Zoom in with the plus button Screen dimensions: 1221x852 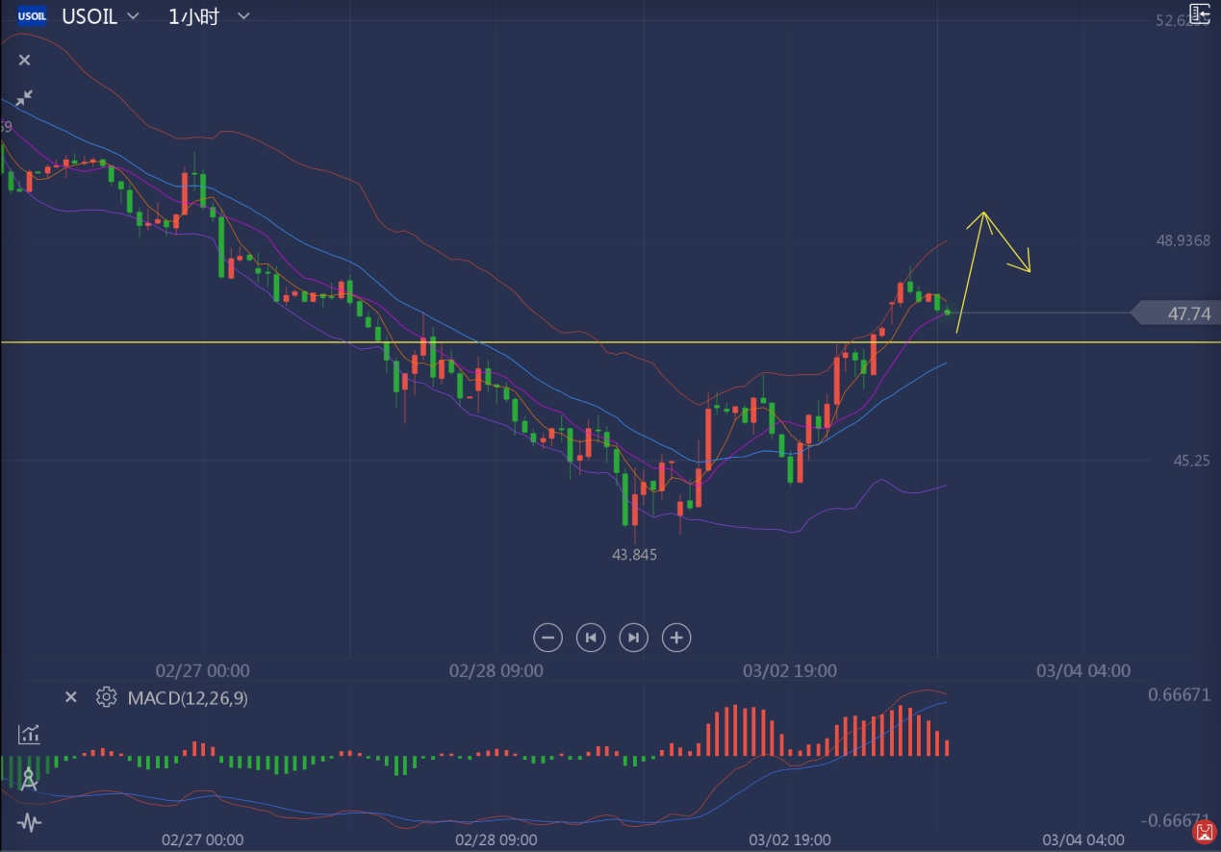pos(676,637)
